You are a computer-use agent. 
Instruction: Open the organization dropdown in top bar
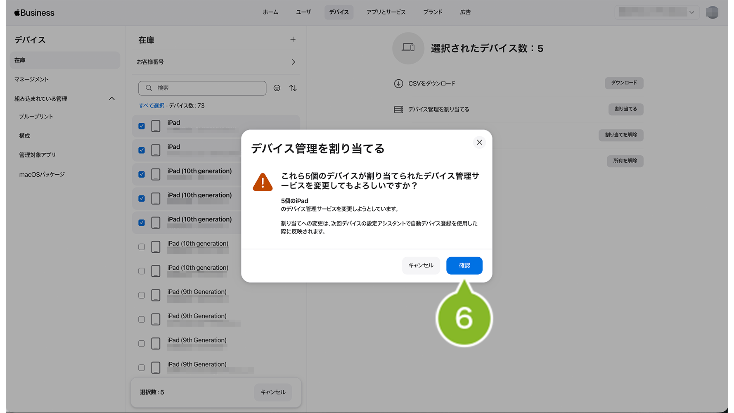click(x=656, y=12)
